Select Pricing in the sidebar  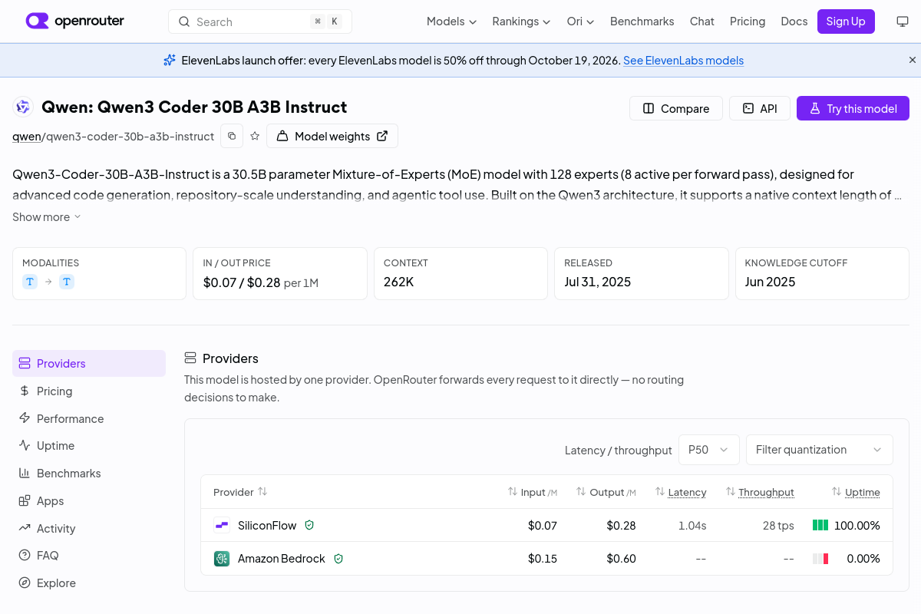tap(89, 391)
